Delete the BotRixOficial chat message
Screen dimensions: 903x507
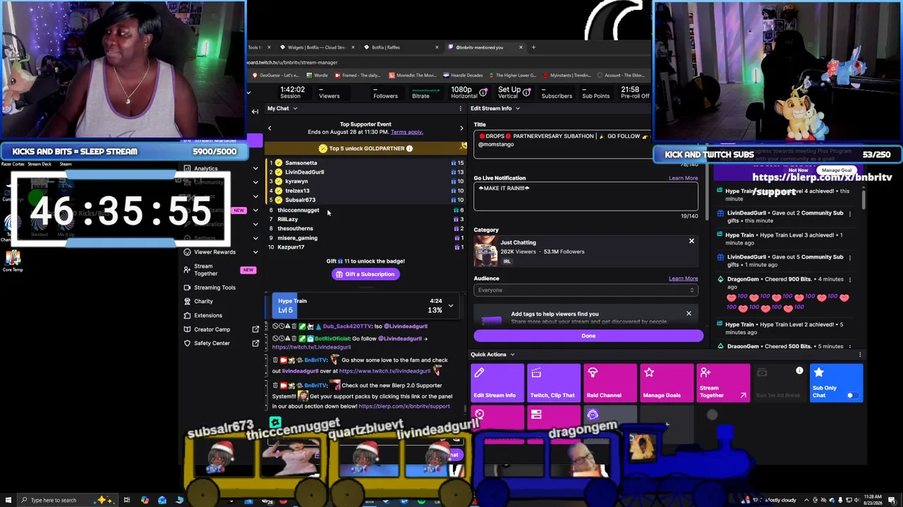[293, 339]
